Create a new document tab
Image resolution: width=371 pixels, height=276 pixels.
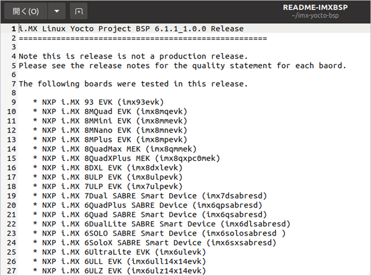pyautogui.click(x=79, y=11)
